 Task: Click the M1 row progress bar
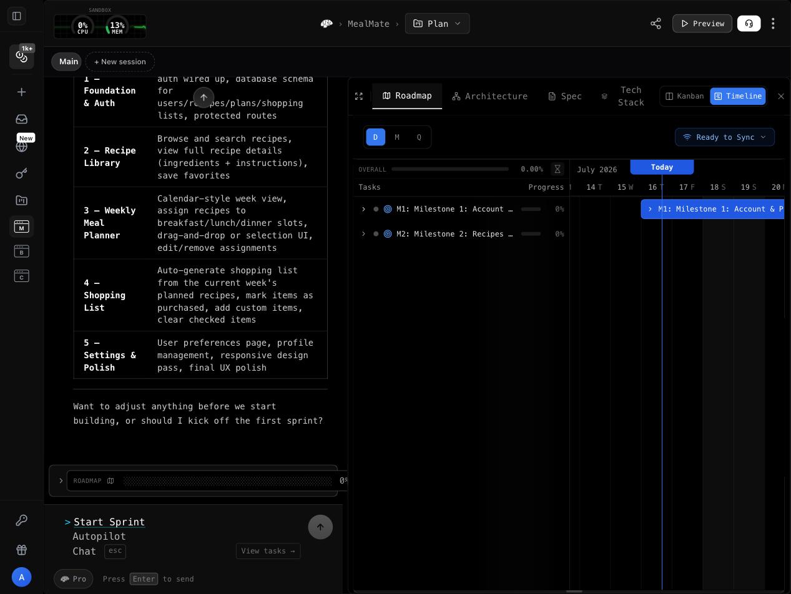531,209
